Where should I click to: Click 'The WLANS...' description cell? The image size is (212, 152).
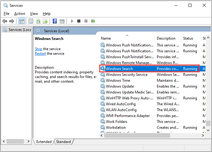coord(168,110)
